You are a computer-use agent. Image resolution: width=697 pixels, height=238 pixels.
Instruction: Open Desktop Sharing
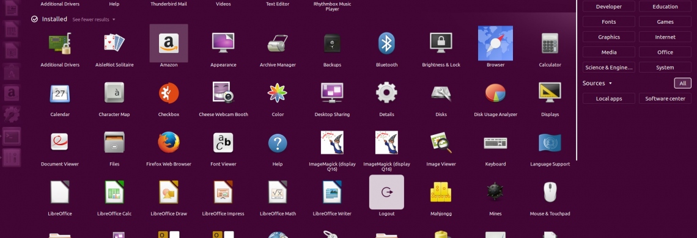coord(332,93)
